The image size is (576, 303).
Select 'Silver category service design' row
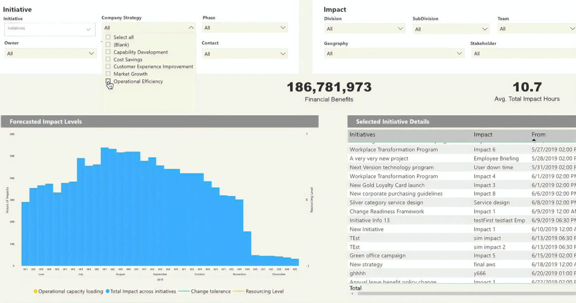462,202
